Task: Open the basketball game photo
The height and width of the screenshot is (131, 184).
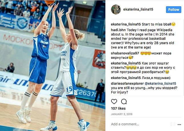Action: 53,65
